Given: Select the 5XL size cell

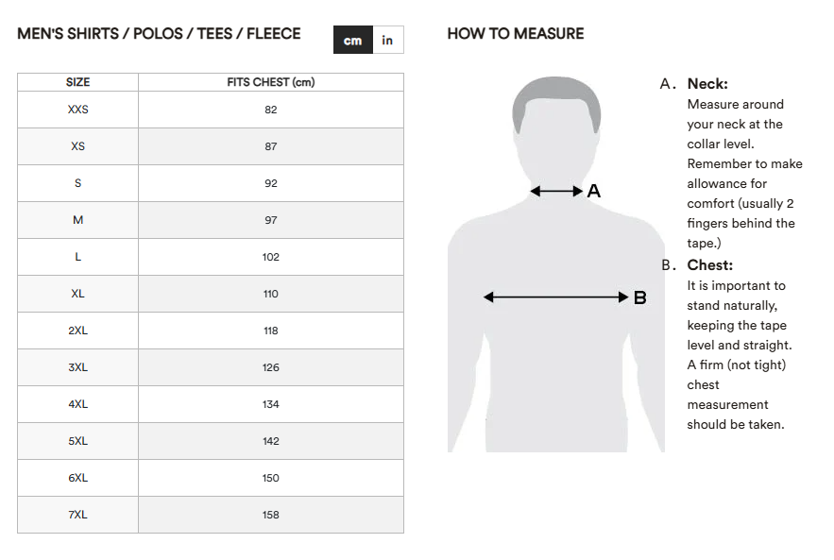Looking at the screenshot, I should coord(78,441).
